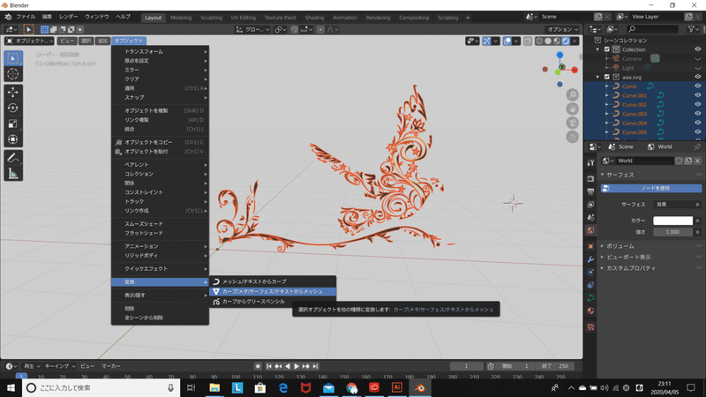Select the Select Box tool
706x397 pixels.
point(12,58)
